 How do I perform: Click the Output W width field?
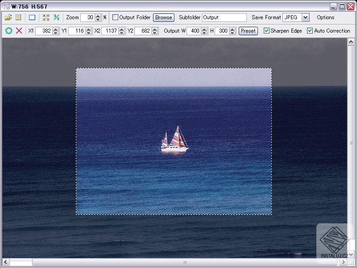coord(194,31)
